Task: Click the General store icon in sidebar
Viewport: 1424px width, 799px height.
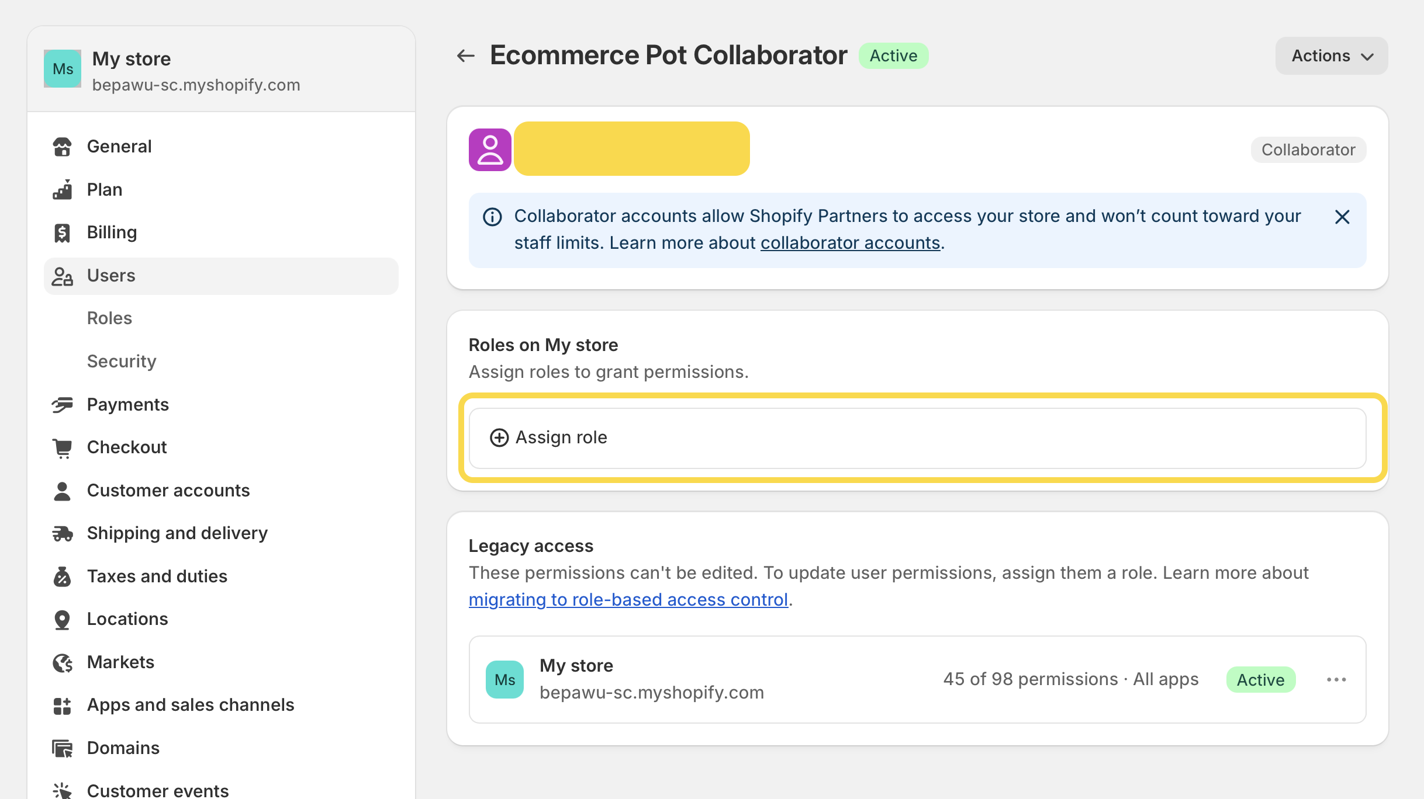Action: 62,147
